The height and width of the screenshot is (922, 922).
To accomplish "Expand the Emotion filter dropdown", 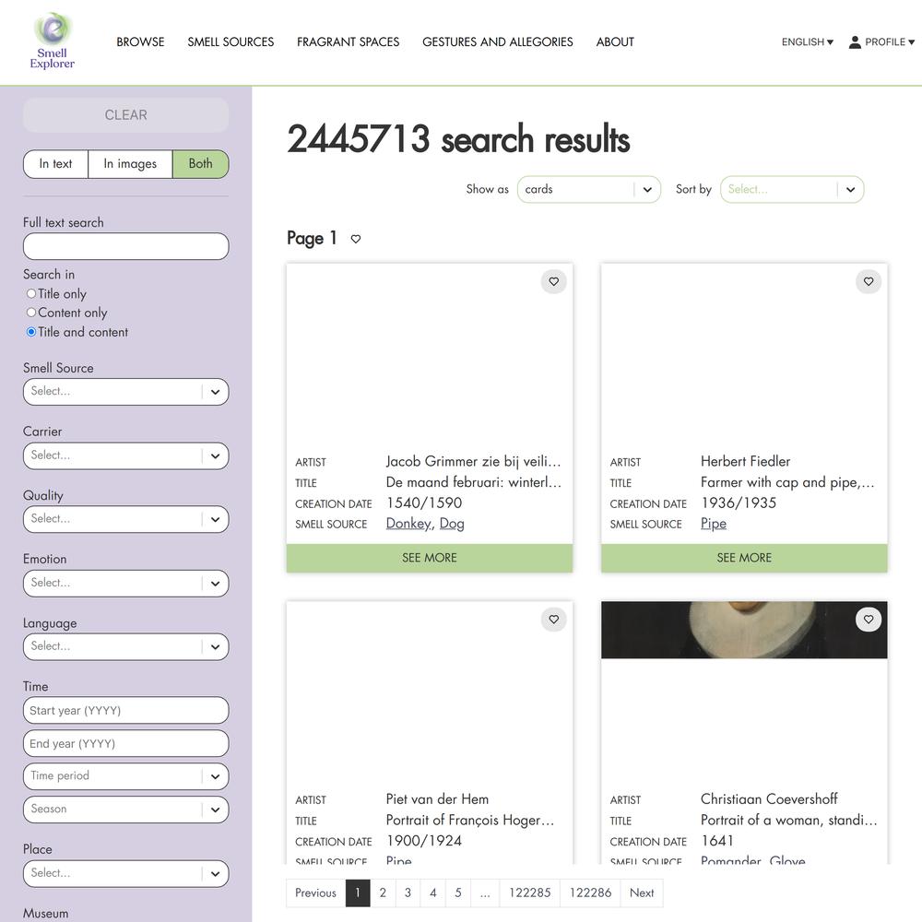I will click(125, 584).
